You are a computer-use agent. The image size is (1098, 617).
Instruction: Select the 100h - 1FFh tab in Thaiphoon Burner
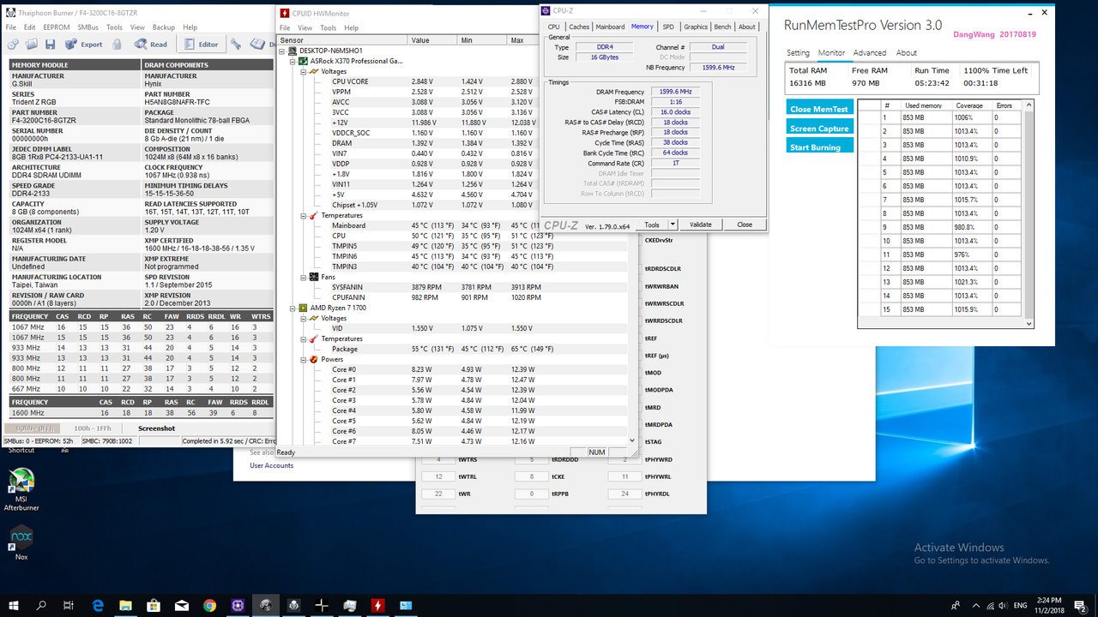[x=94, y=428]
